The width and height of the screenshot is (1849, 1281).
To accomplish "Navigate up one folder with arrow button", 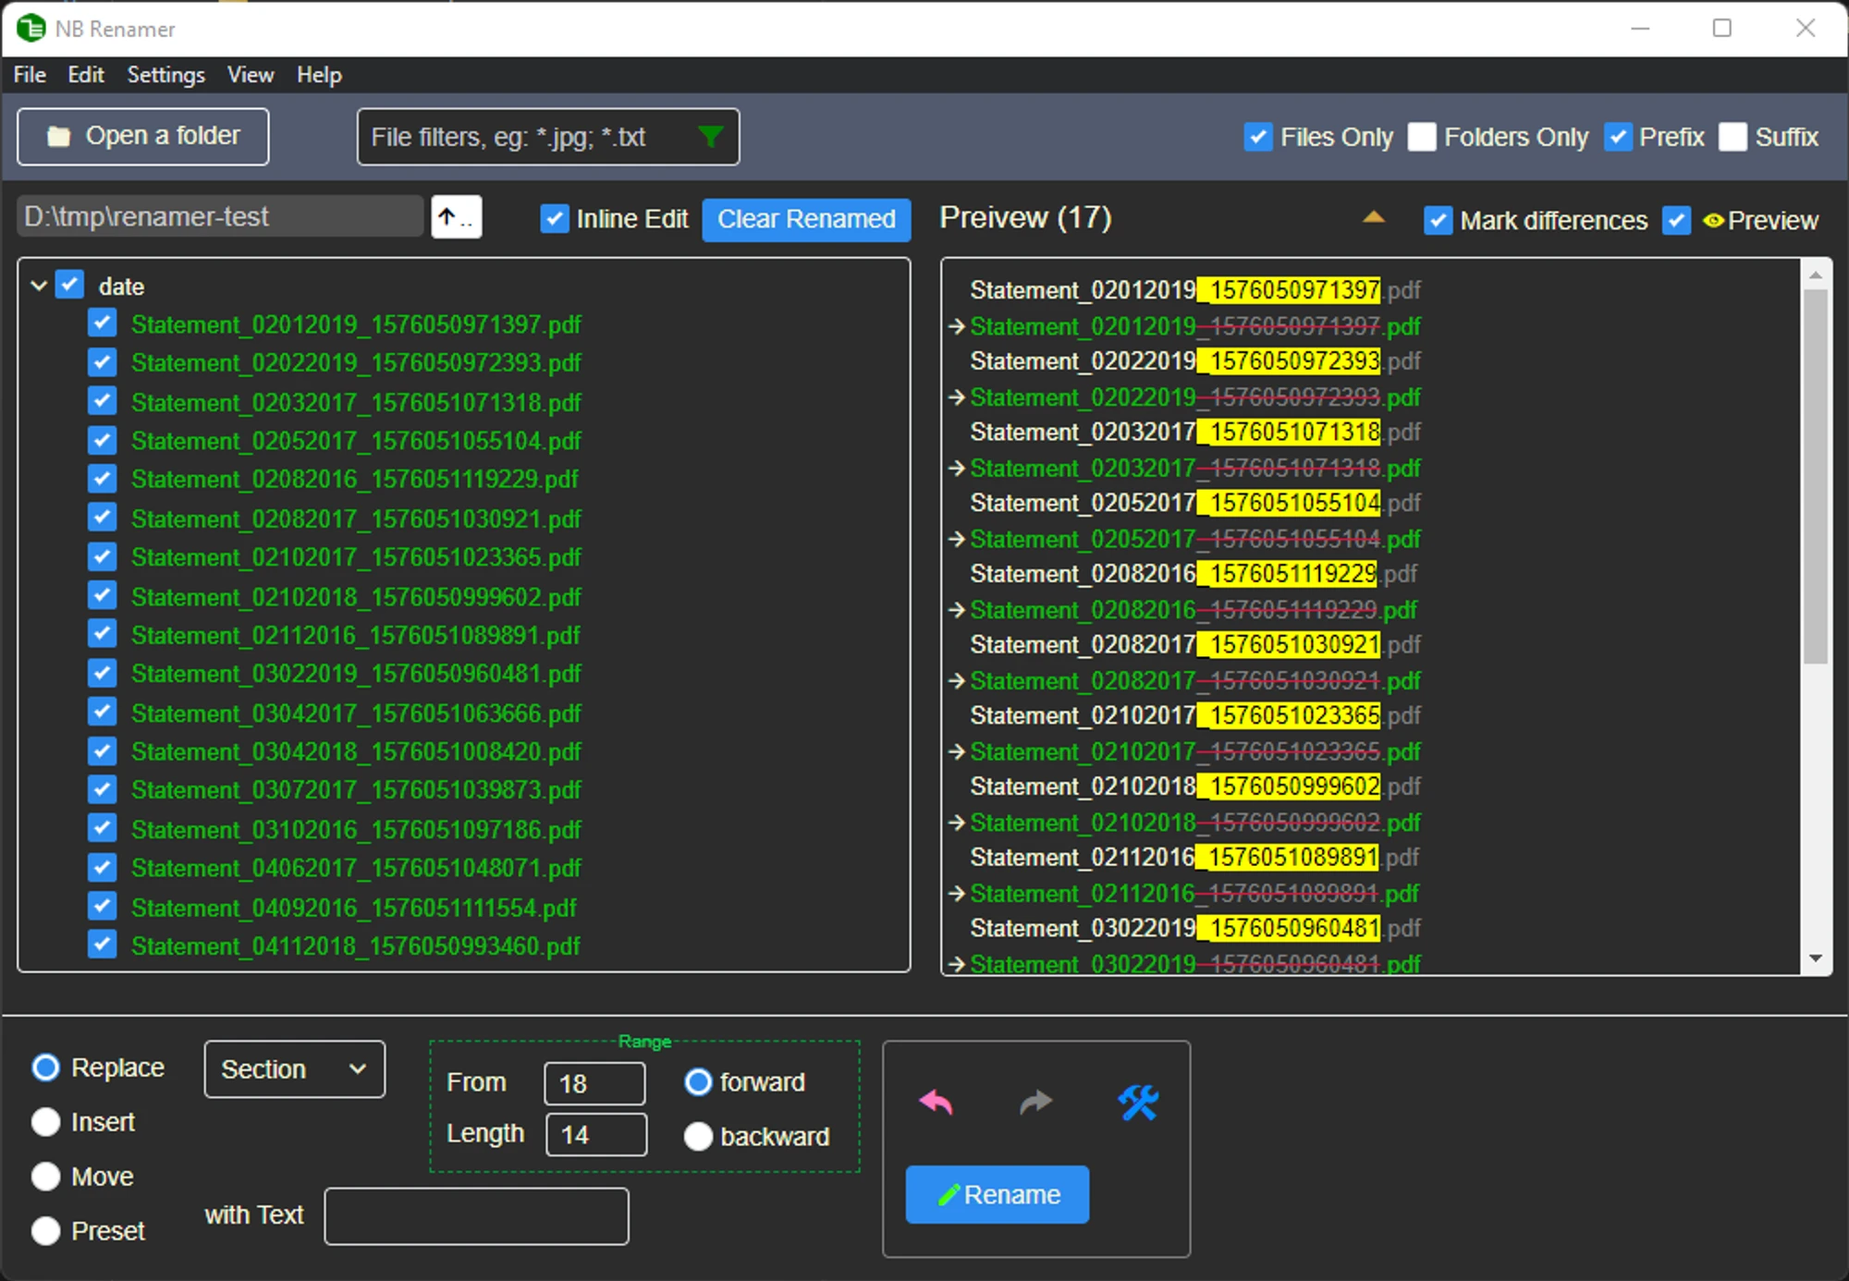I will (455, 216).
